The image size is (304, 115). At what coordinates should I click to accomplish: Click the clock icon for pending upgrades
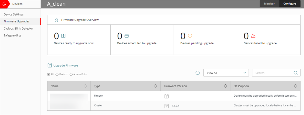[190, 36]
